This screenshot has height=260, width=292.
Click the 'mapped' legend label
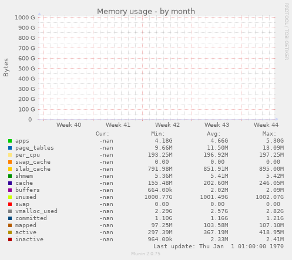pyautogui.click(x=26, y=225)
